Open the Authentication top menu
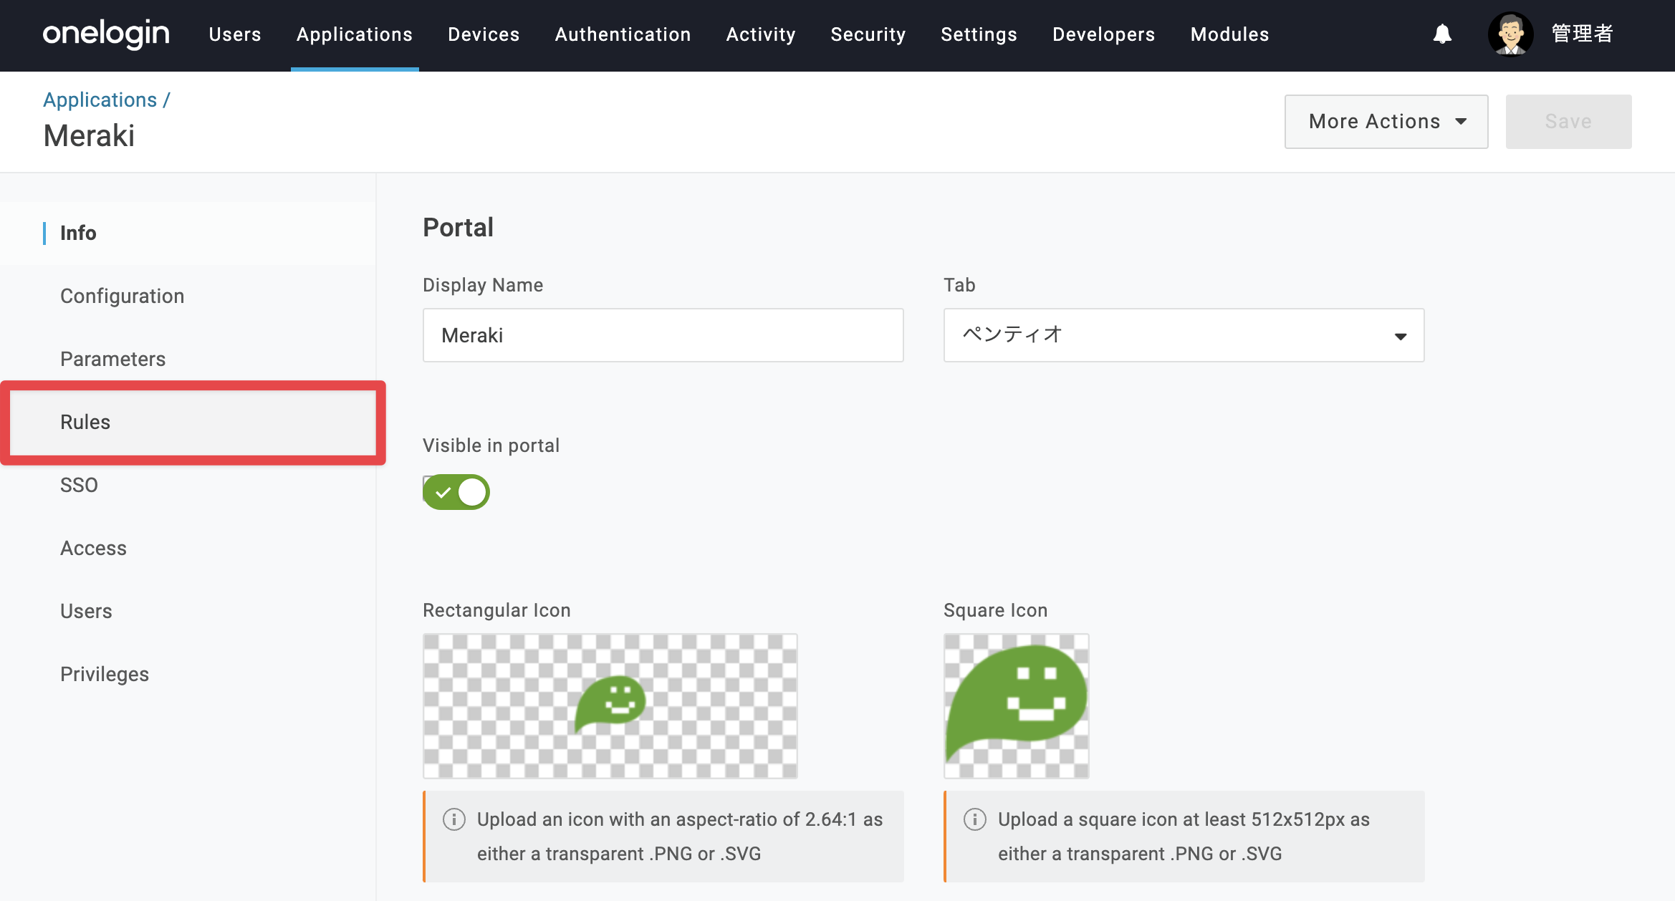The height and width of the screenshot is (901, 1675). [x=623, y=34]
